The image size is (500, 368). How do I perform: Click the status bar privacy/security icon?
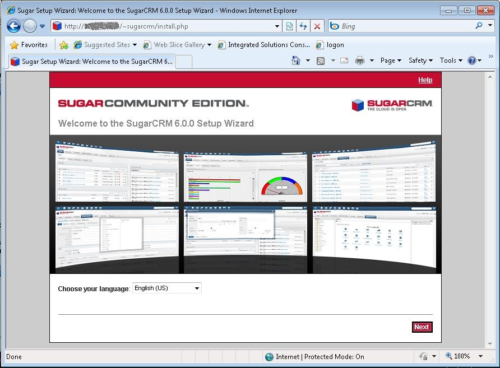pos(423,356)
